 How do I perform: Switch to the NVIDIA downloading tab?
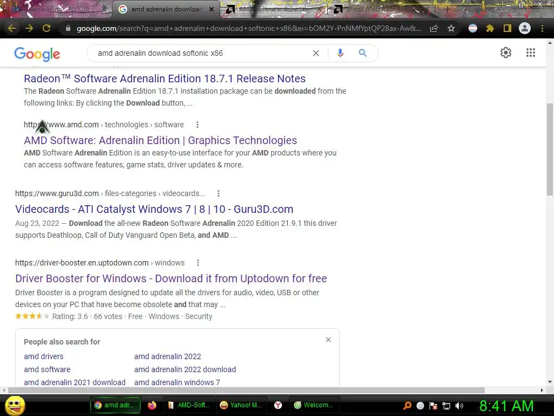58,9
